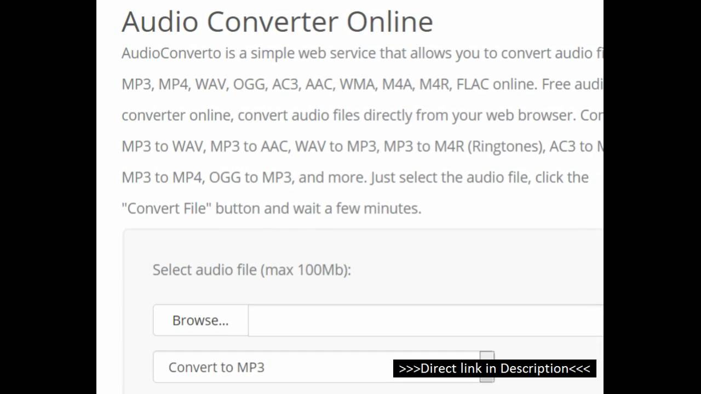Image resolution: width=701 pixels, height=394 pixels.
Task: Click the text line starting 'AudioConverto is a simple'
Action: [x=362, y=53]
